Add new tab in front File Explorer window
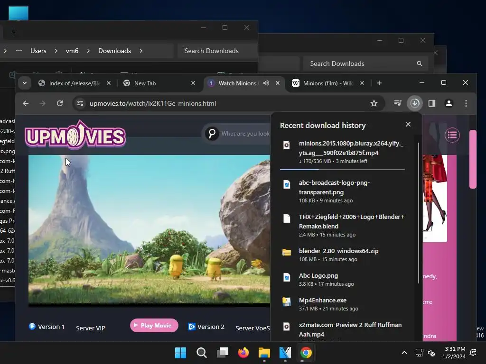 click(14, 32)
